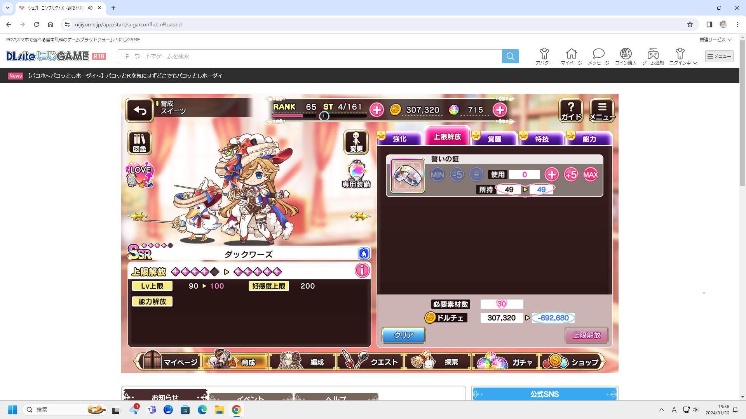Click the water attribute drop icon
The image size is (746, 419).
click(364, 254)
